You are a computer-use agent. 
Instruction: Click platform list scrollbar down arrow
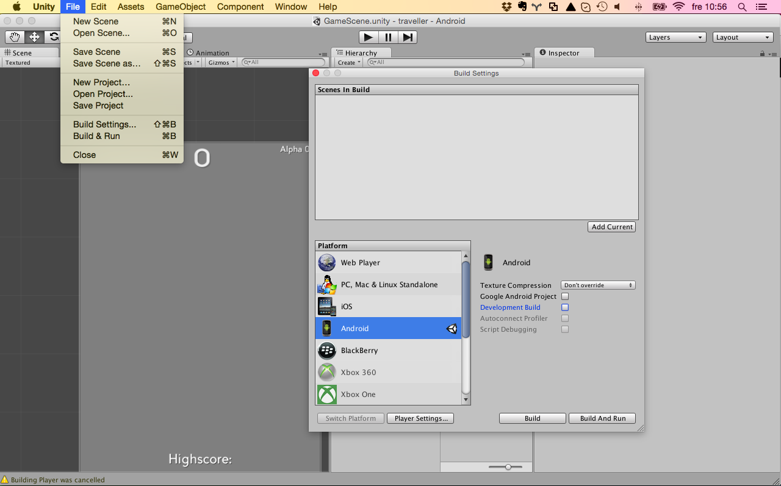[466, 400]
